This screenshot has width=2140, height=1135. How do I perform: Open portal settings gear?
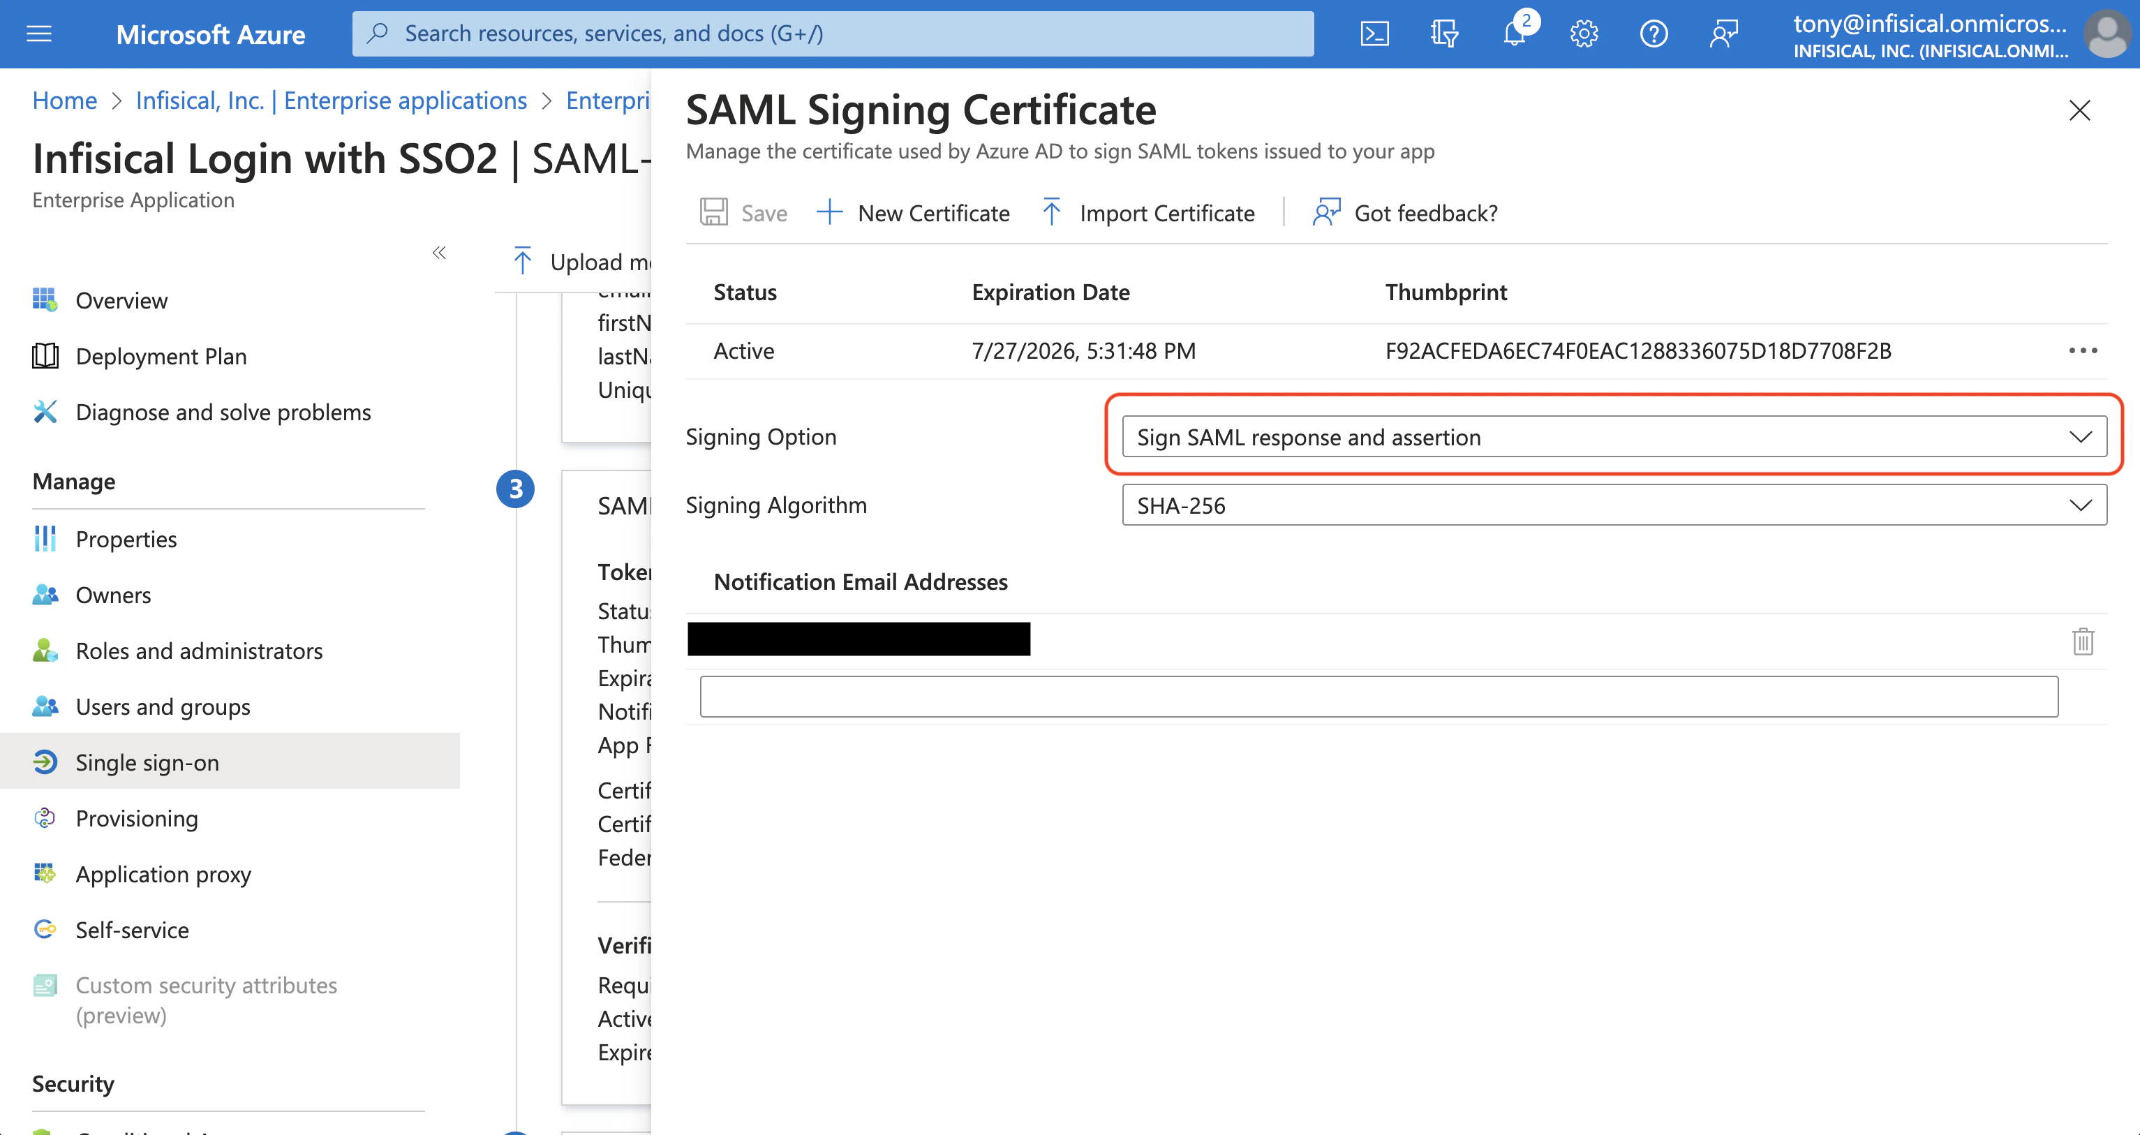[x=1584, y=34]
